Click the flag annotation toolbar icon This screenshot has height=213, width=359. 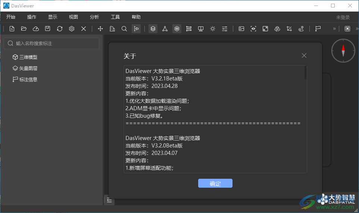pyautogui.click(x=318, y=29)
